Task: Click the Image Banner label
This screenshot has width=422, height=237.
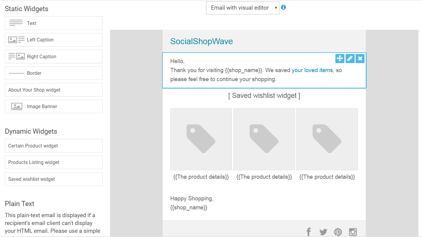Action: coord(42,106)
